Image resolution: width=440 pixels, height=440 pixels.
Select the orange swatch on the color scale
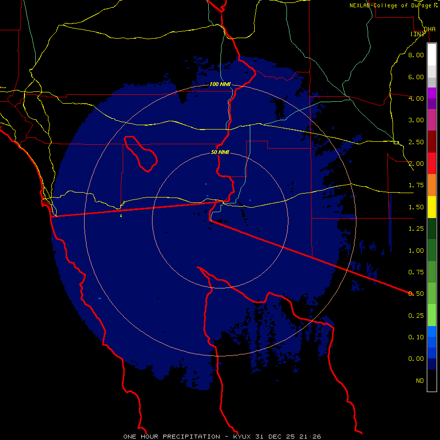432,185
